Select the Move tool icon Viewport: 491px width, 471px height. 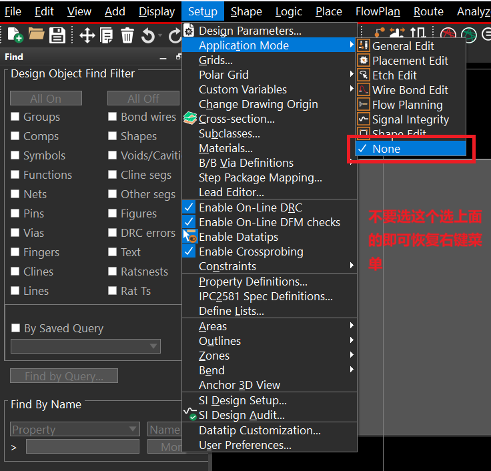tap(87, 35)
